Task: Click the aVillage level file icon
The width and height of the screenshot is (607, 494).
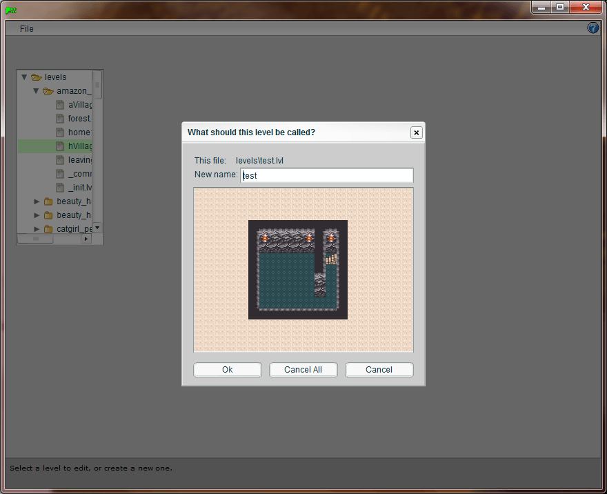Action: [x=60, y=105]
